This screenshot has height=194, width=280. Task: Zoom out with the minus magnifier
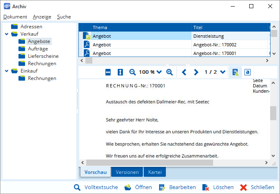[x=133, y=72]
